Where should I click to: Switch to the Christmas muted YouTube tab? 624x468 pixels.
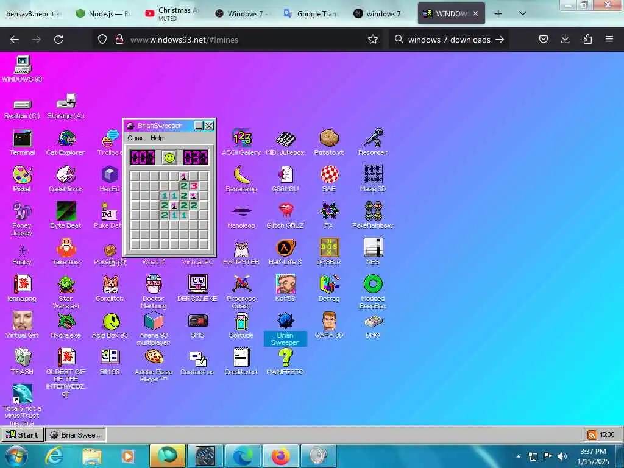(172, 14)
